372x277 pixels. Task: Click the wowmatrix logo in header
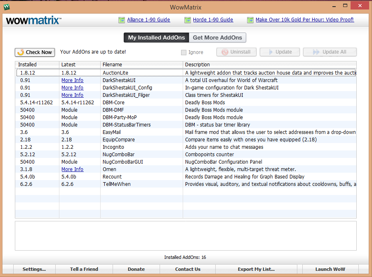tap(34, 20)
